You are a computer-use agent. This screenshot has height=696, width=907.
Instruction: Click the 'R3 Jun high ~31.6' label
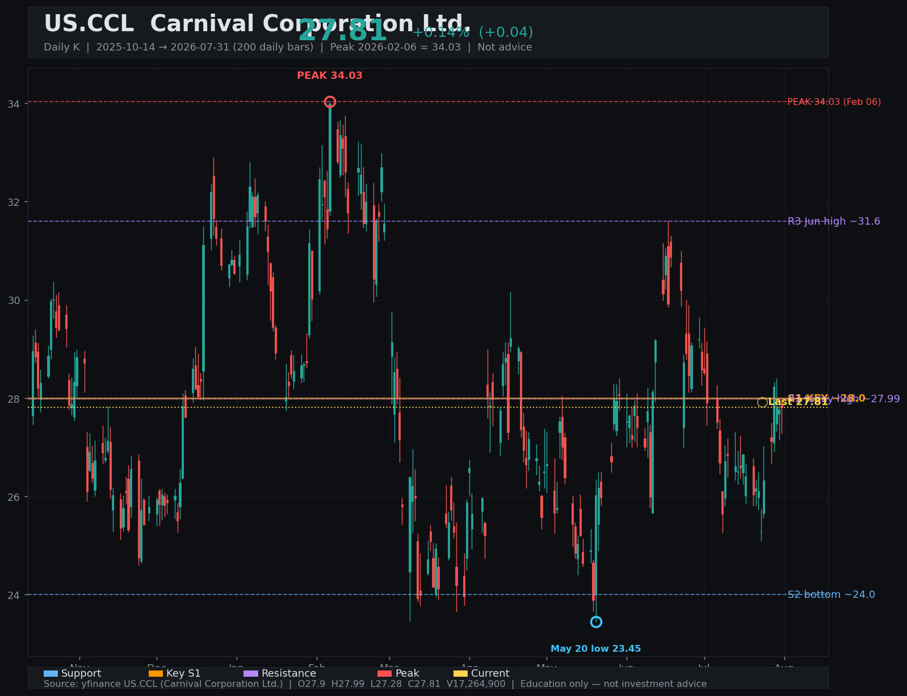(834, 221)
